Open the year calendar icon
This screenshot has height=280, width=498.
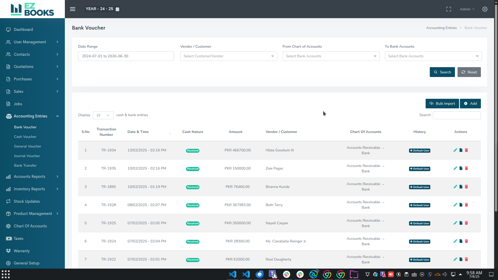tap(117, 9)
